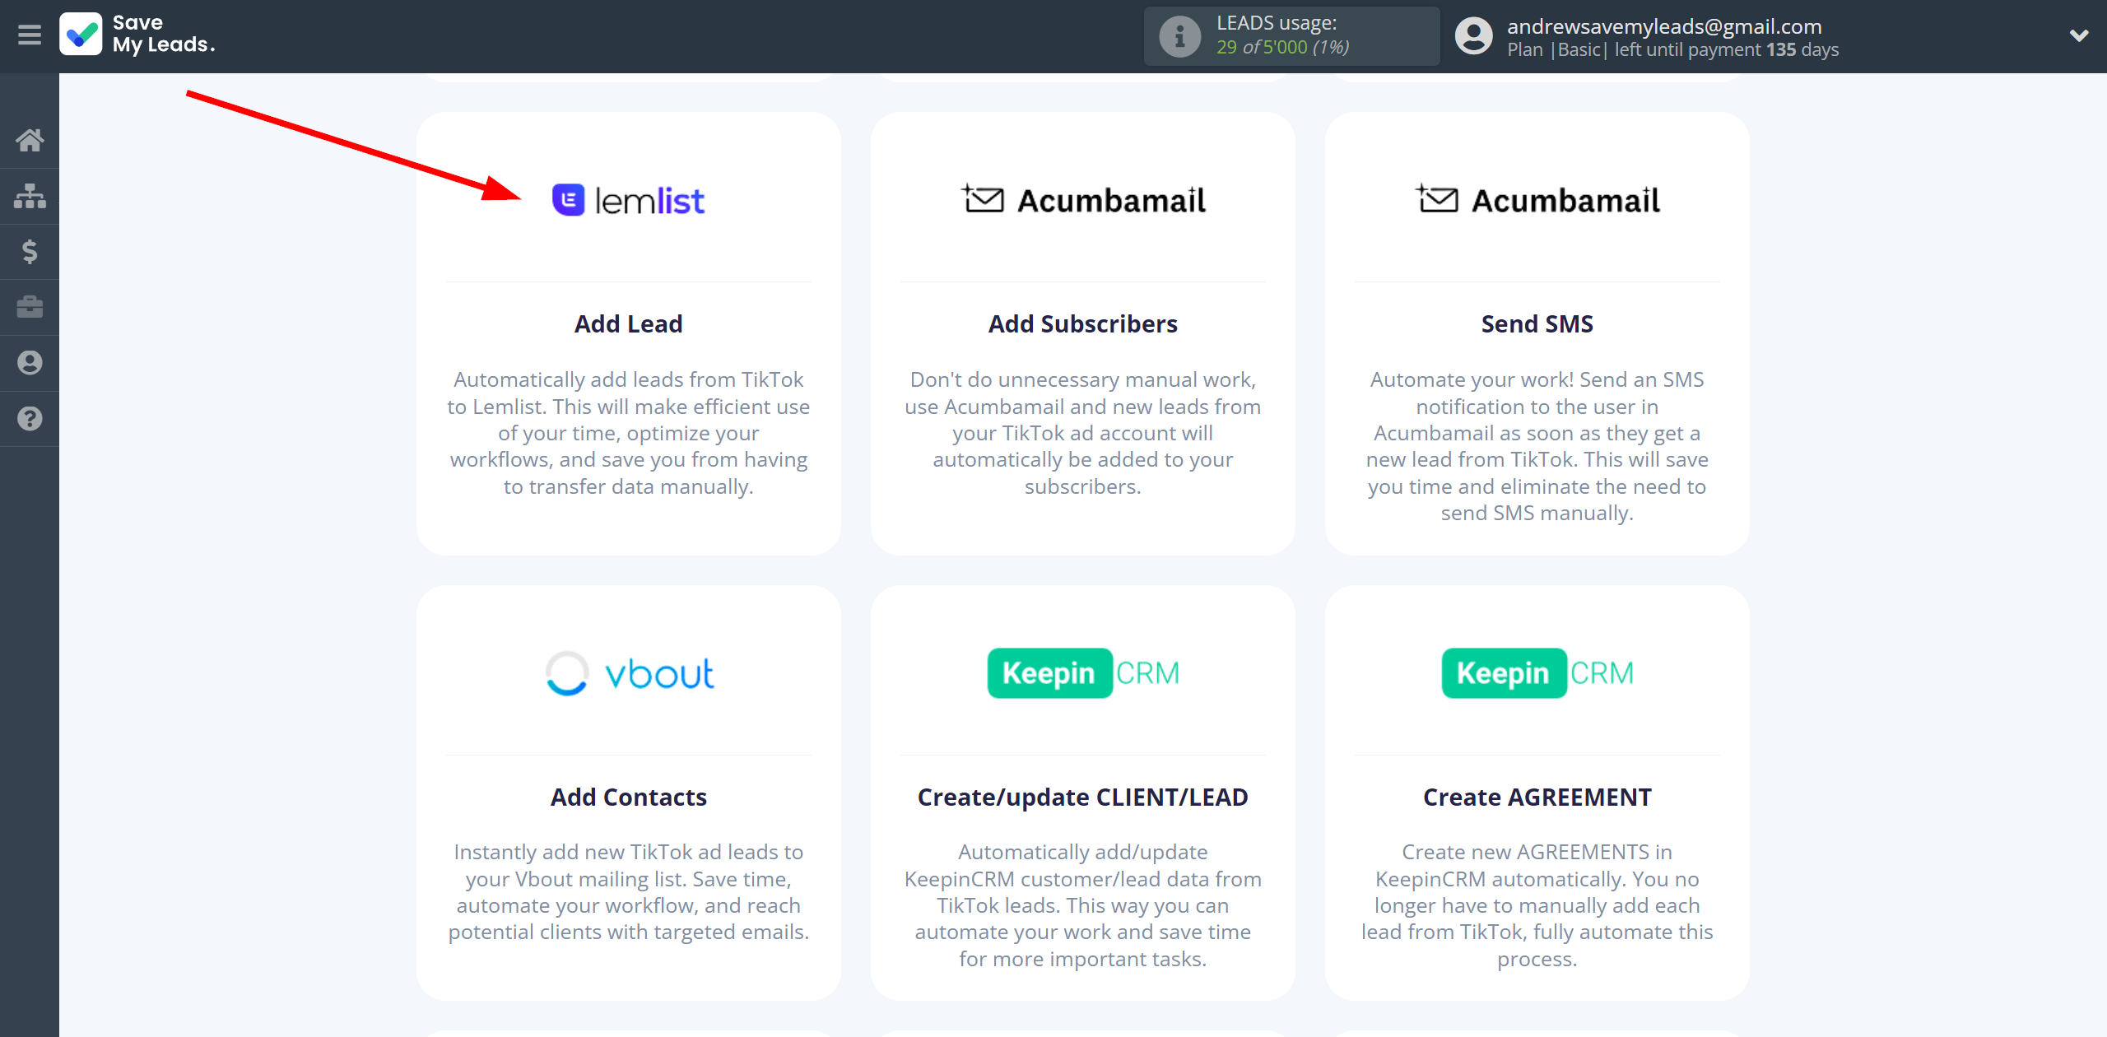Click Acumbamail logo above Add Subscribers
The width and height of the screenshot is (2107, 1037).
(1083, 200)
